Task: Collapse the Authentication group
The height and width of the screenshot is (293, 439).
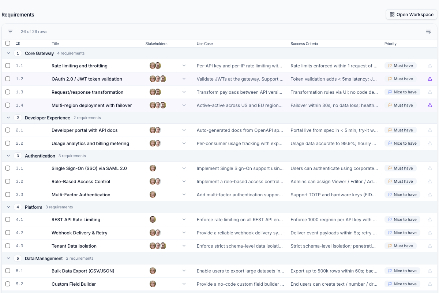Action: coord(8,156)
